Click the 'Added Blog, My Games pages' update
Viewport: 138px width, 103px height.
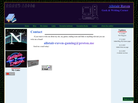coord(122,41)
